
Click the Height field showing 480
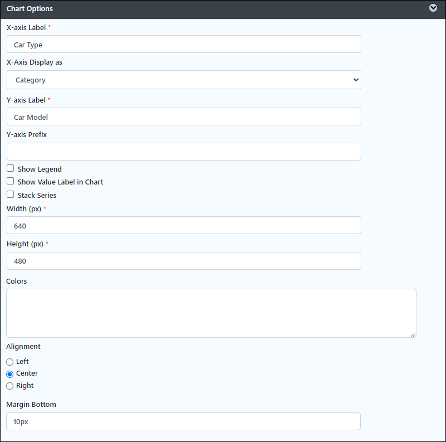tap(184, 261)
